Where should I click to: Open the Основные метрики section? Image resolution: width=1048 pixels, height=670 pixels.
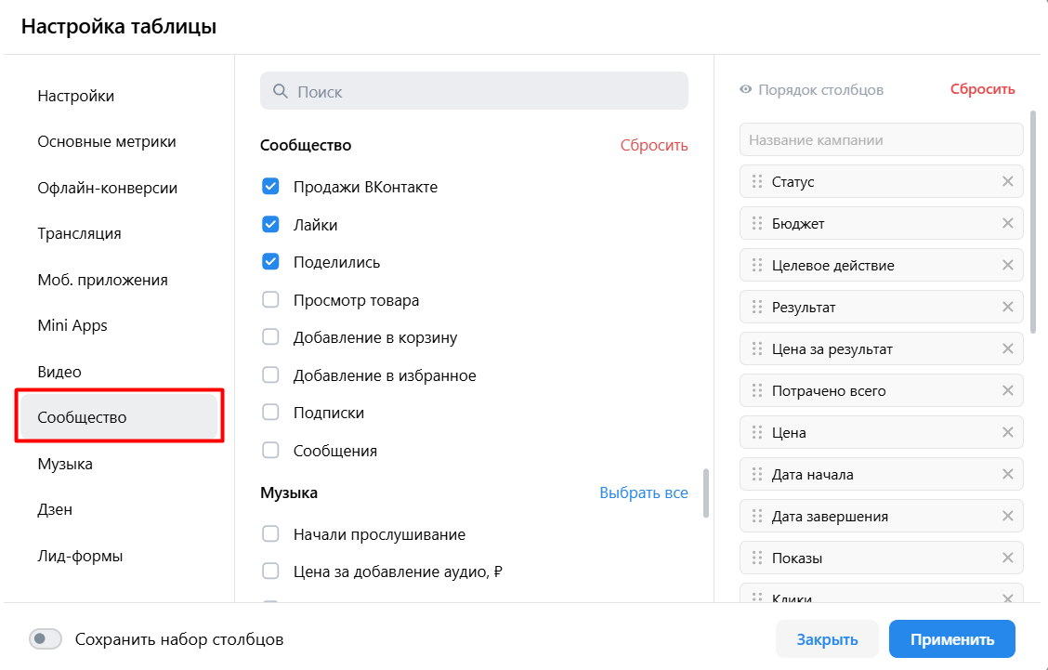pyautogui.click(x=107, y=142)
